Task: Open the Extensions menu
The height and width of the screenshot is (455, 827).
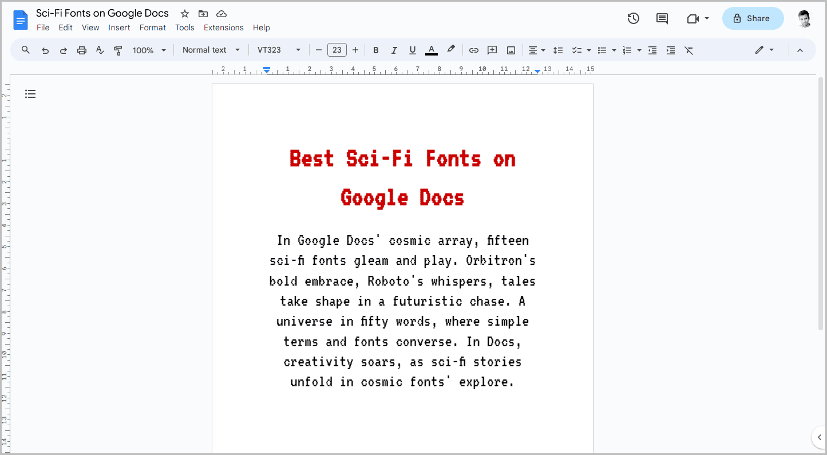Action: 223,27
